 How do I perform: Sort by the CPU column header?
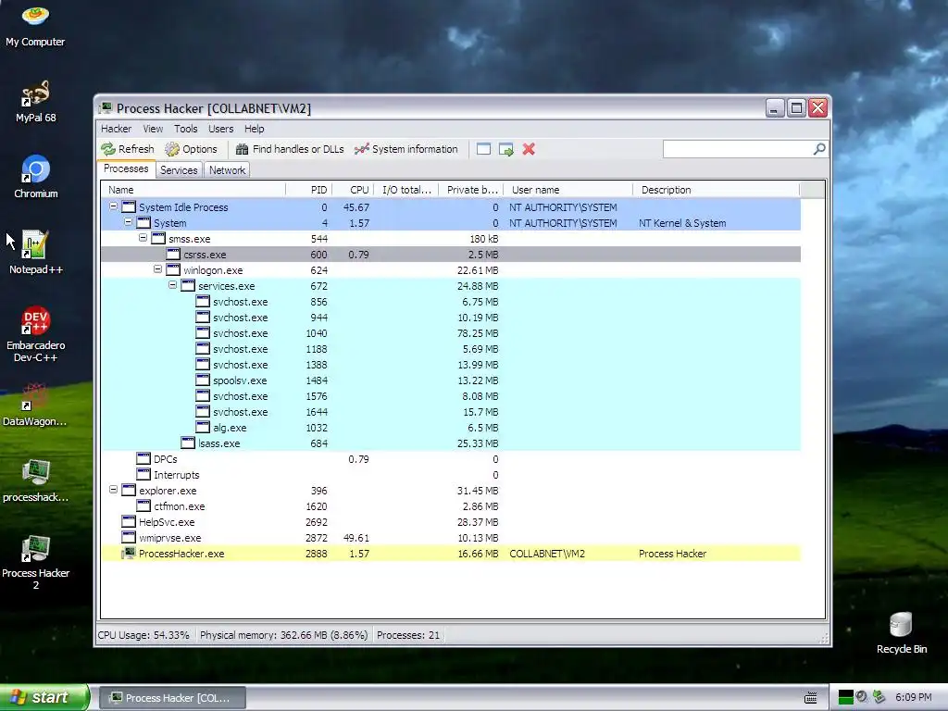tap(353, 190)
